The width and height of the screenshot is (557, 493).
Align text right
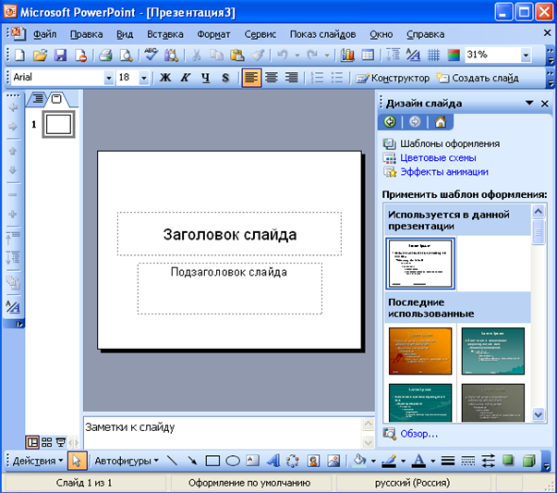(292, 78)
